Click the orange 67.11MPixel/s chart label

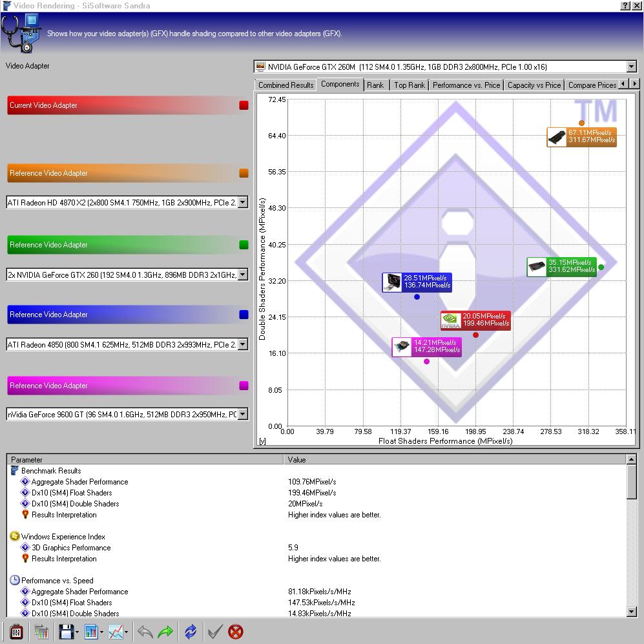click(x=581, y=137)
